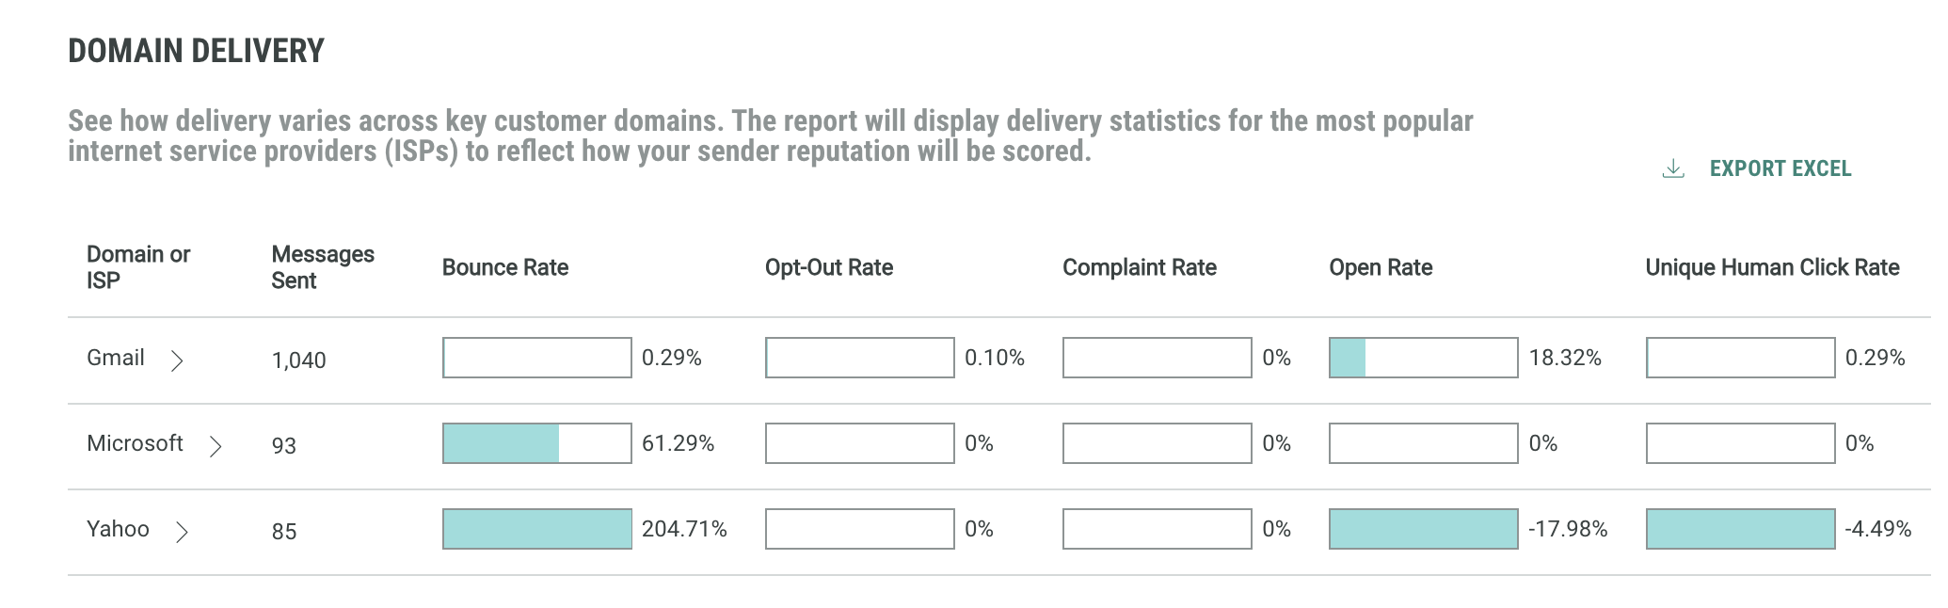1948x608 pixels.
Task: Expand the Yahoo row chevron
Action: pyautogui.click(x=183, y=532)
